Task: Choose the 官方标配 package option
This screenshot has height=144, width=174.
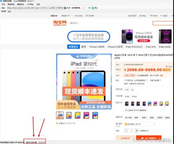Action: click(x=128, y=118)
